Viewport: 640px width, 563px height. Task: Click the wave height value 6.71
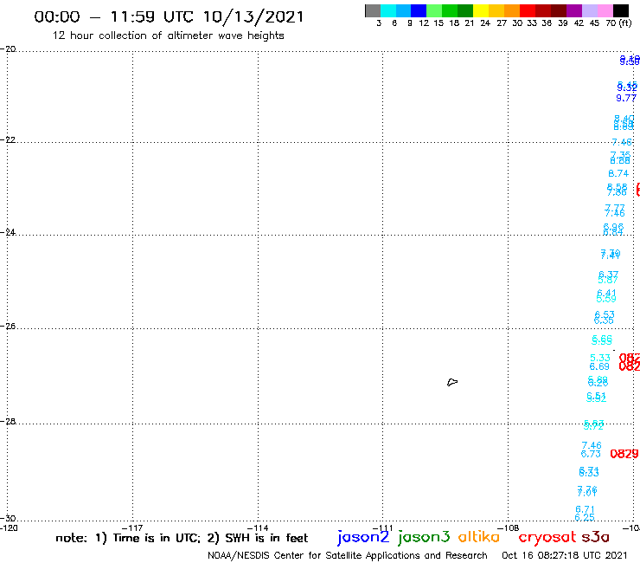coord(585,509)
